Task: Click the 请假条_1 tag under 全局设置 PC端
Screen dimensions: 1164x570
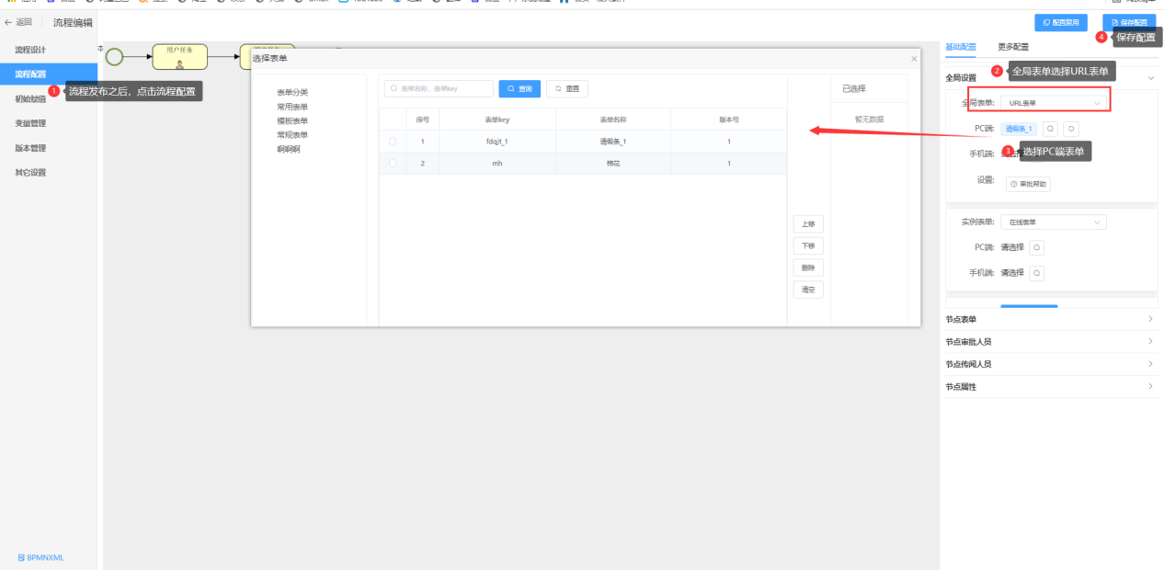Action: point(1020,130)
